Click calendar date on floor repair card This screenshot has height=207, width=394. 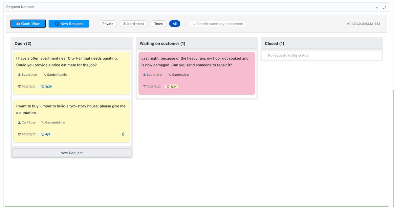152,86
